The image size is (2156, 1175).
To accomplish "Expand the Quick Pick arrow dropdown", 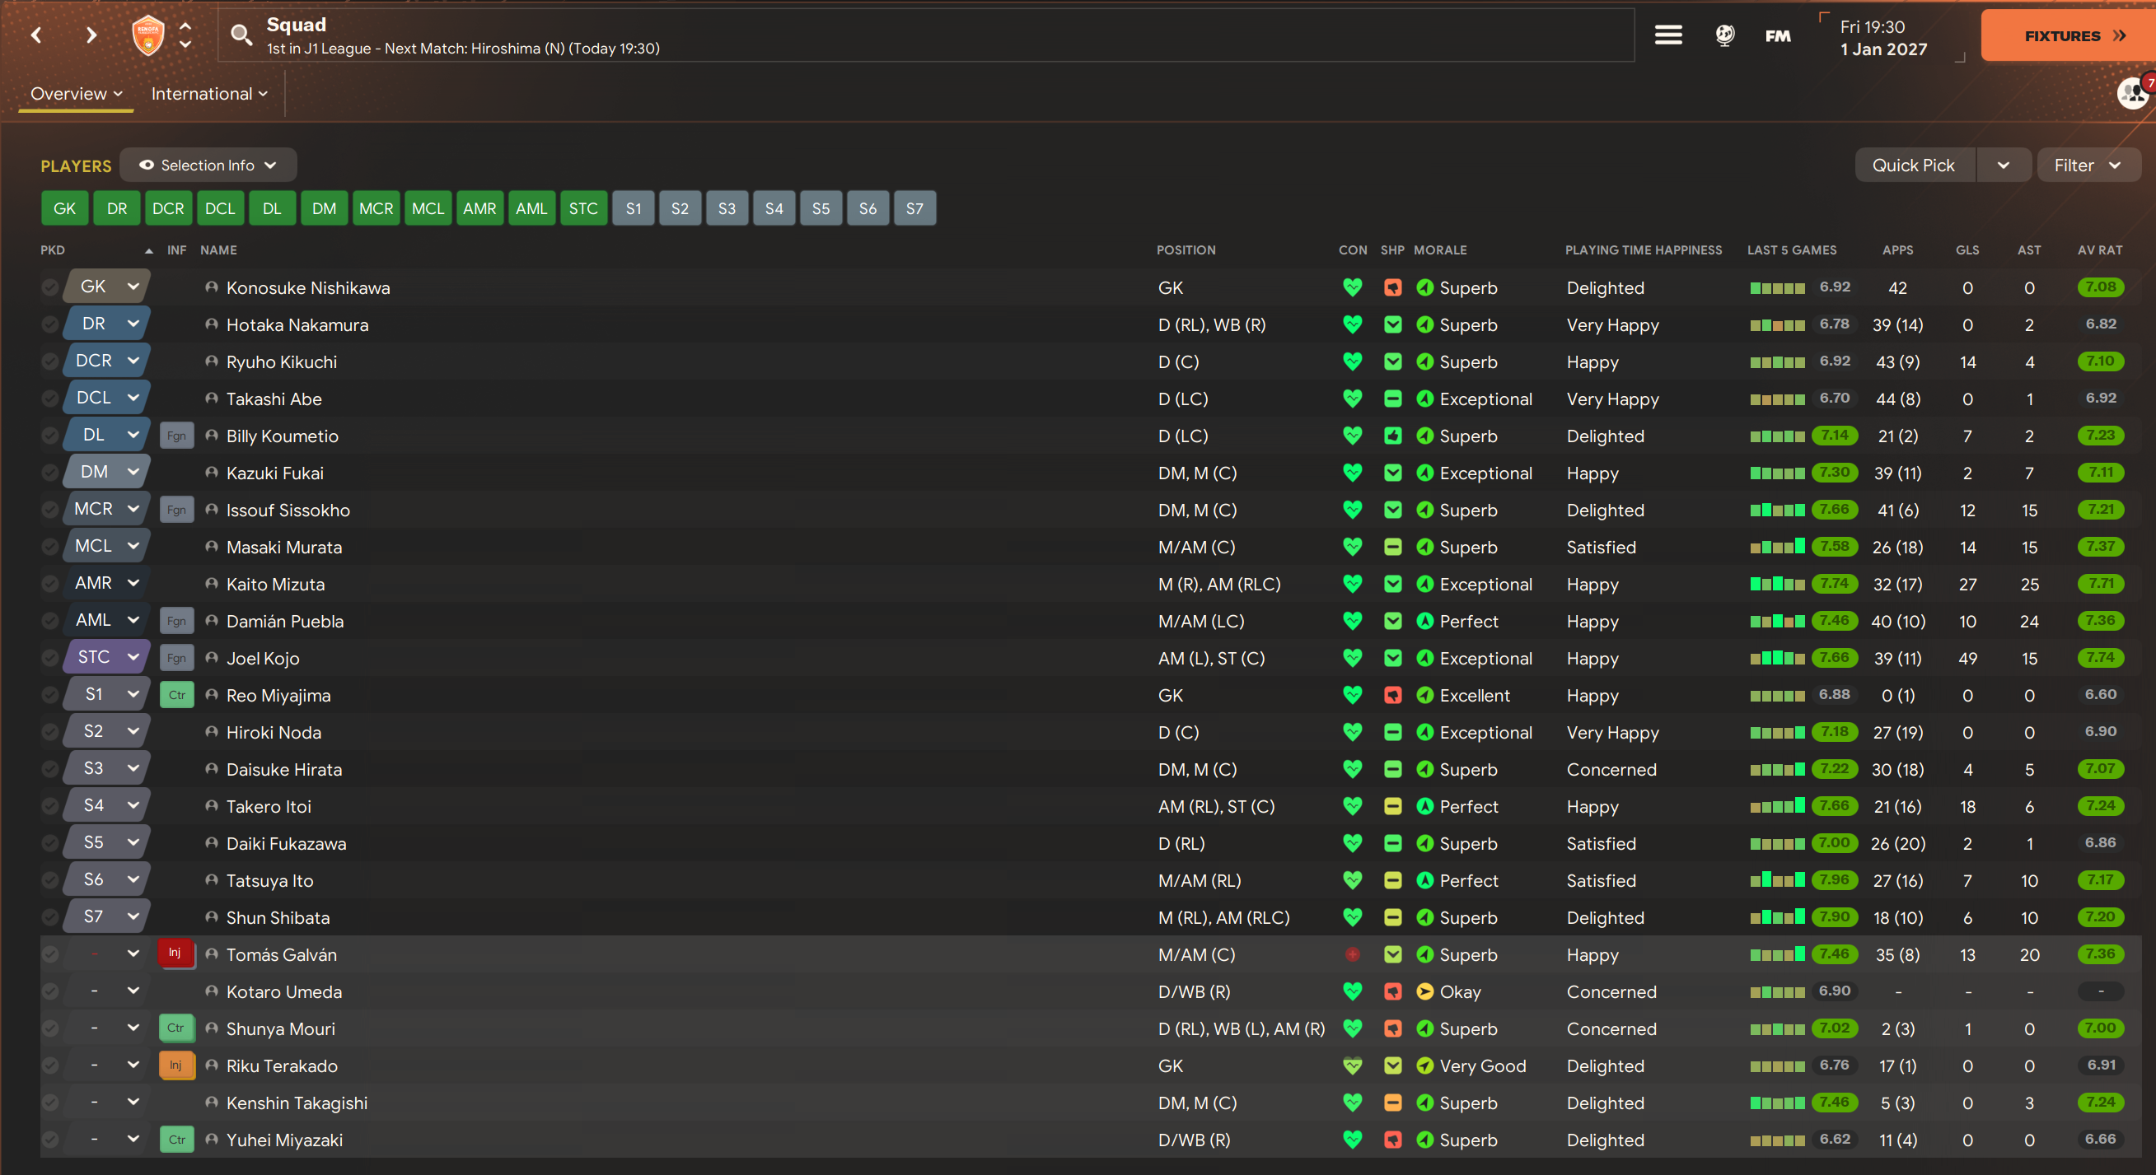I will (2003, 165).
